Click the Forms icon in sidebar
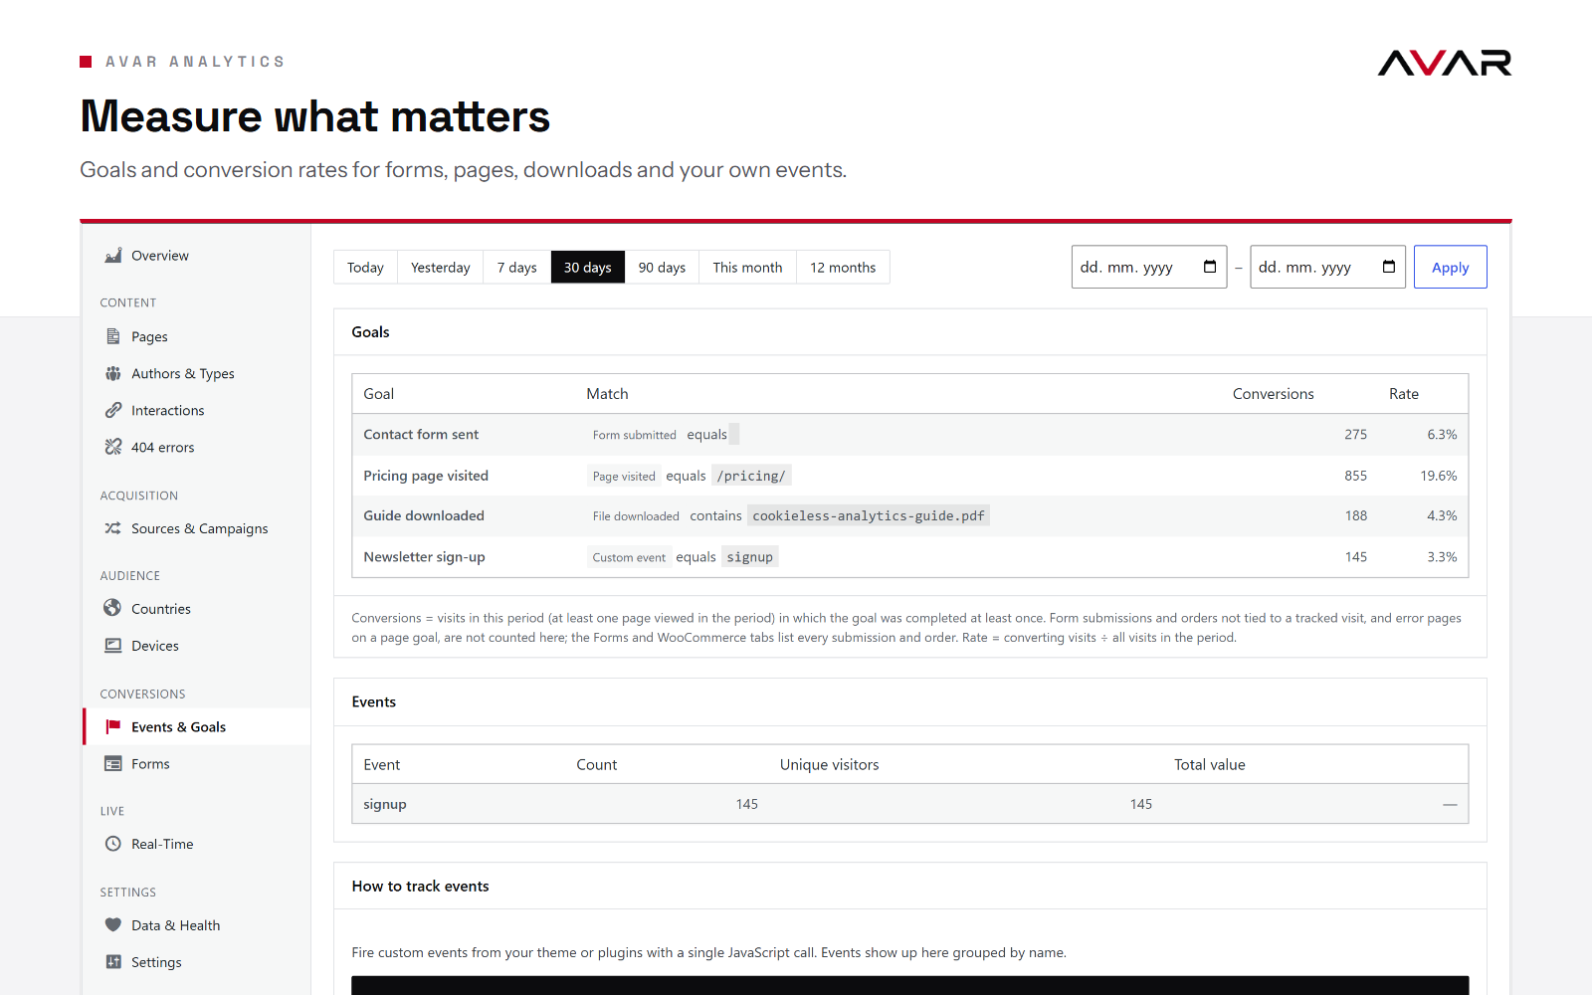Screen dimensions: 1592x995 pyautogui.click(x=113, y=763)
